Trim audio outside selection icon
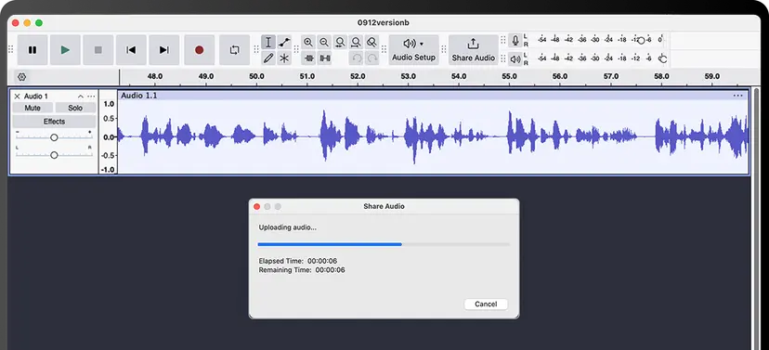This screenshot has height=350, width=769. point(309,58)
